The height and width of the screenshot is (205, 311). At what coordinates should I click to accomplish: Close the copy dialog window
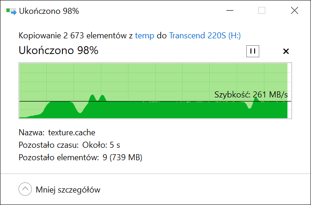click(294, 11)
